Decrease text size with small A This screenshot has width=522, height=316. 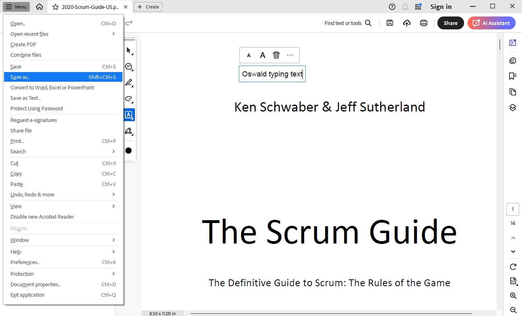click(249, 56)
